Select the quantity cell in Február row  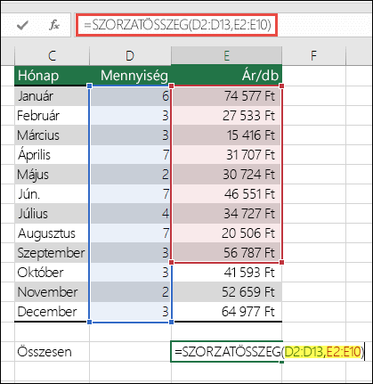tap(130, 116)
